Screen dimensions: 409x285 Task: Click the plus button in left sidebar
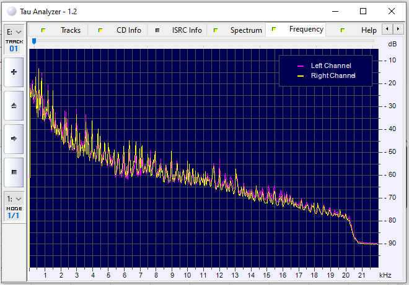[14, 72]
